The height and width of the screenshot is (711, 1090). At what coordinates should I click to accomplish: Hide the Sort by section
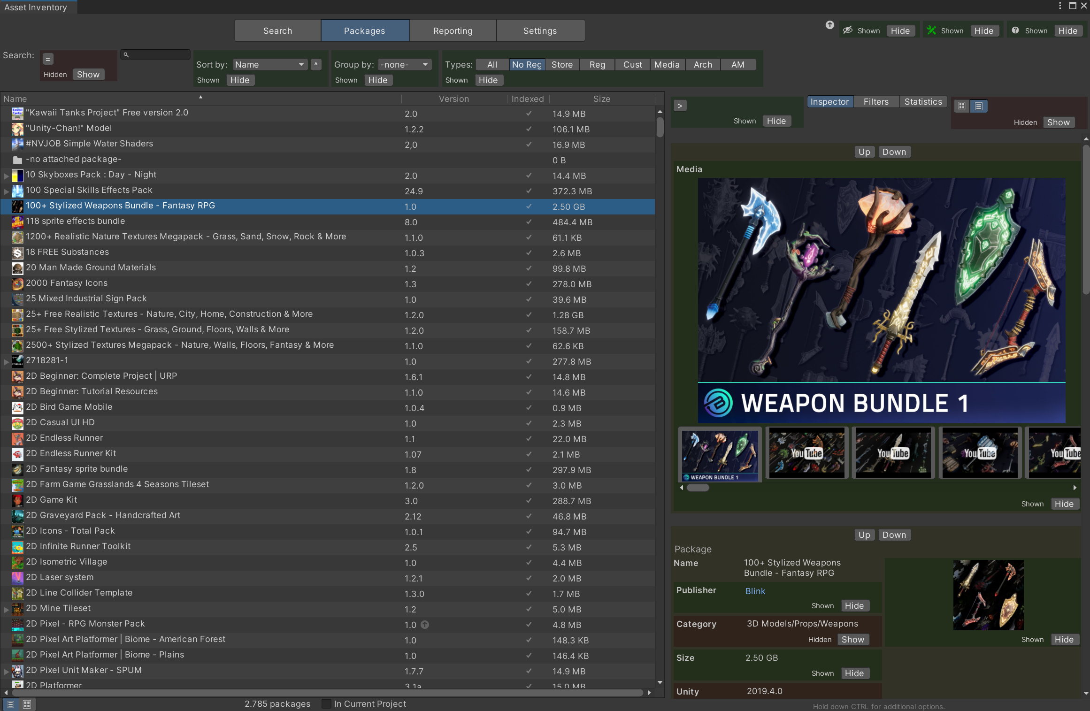point(240,80)
